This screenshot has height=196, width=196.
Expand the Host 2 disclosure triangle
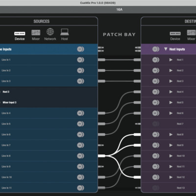(171, 71)
